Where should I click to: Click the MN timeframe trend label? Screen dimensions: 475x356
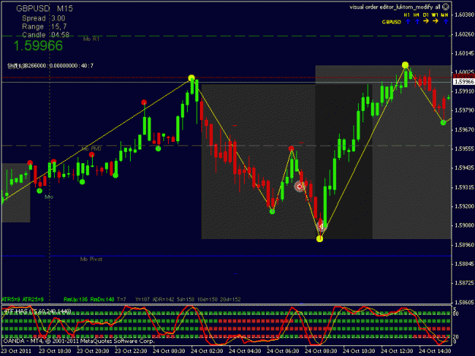pos(445,15)
